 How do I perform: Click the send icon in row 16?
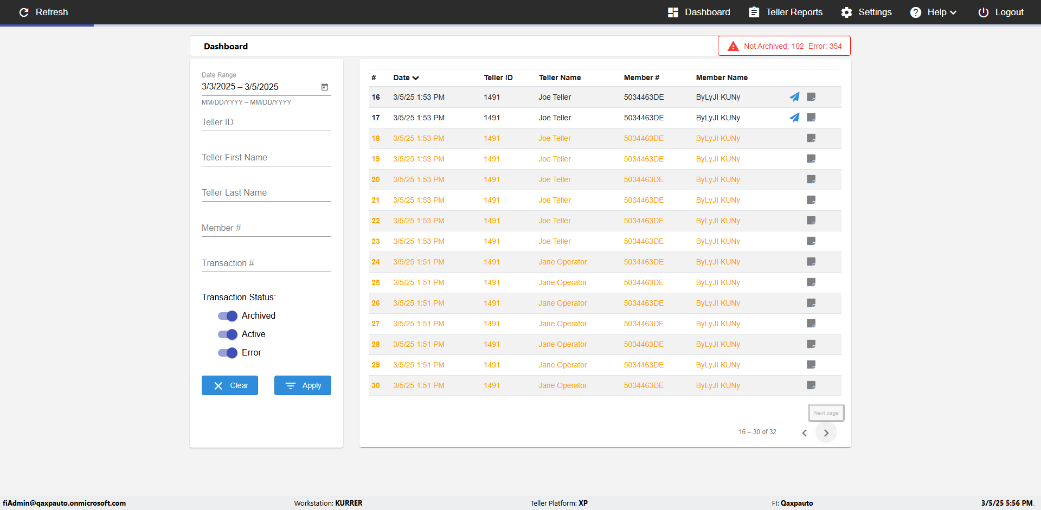point(794,97)
